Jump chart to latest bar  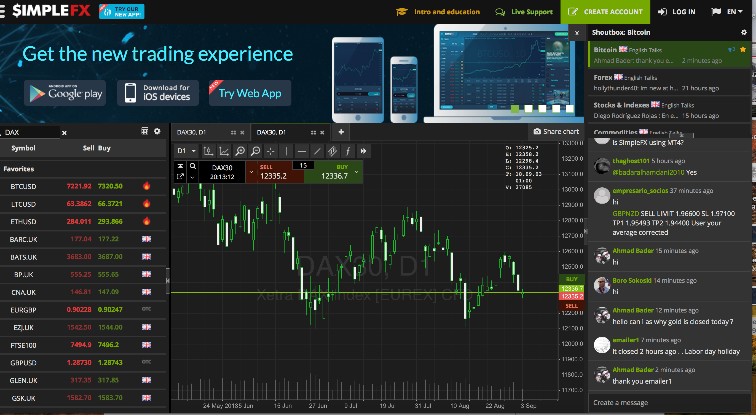(363, 151)
